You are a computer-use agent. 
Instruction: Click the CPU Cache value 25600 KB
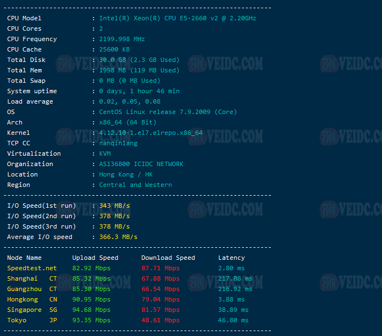pos(114,49)
